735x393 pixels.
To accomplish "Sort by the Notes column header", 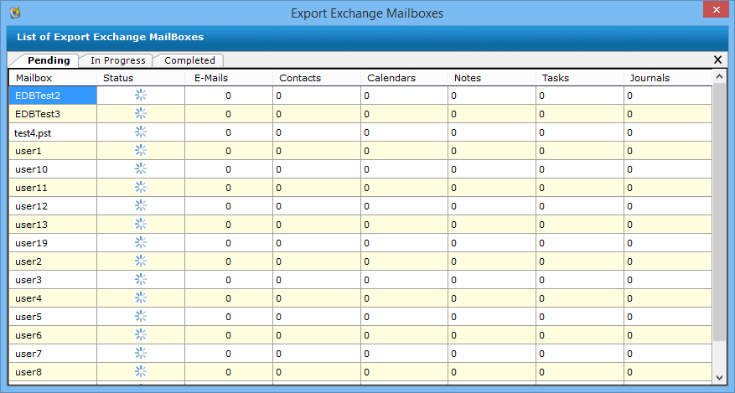I will (492, 78).
